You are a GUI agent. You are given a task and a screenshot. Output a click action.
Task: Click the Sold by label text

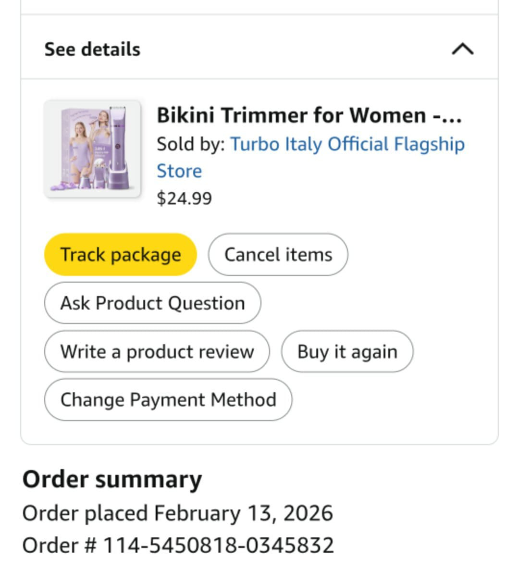pos(190,144)
